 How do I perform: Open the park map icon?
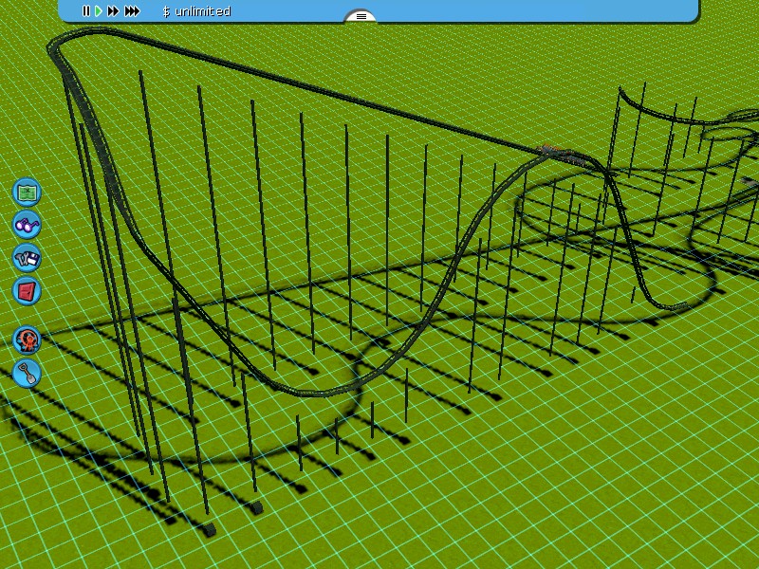point(27,192)
